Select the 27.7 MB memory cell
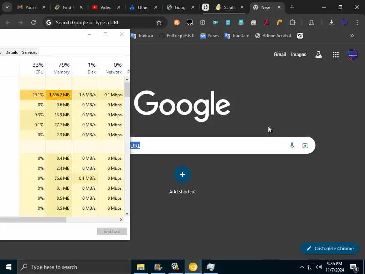 tap(59, 125)
